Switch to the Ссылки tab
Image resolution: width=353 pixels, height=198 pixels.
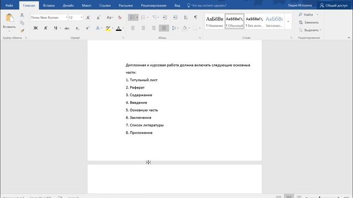105,5
